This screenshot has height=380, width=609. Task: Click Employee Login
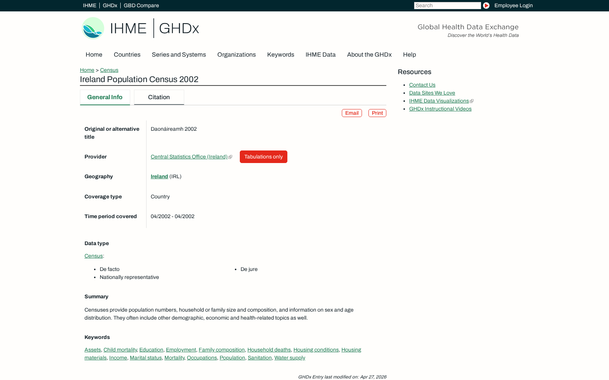tap(513, 5)
